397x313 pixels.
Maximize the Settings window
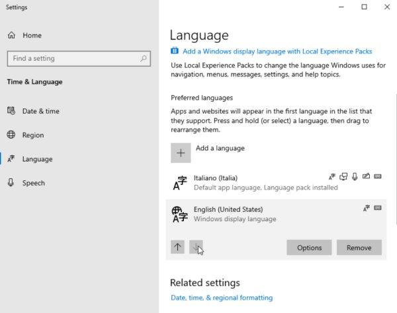tap(364, 7)
